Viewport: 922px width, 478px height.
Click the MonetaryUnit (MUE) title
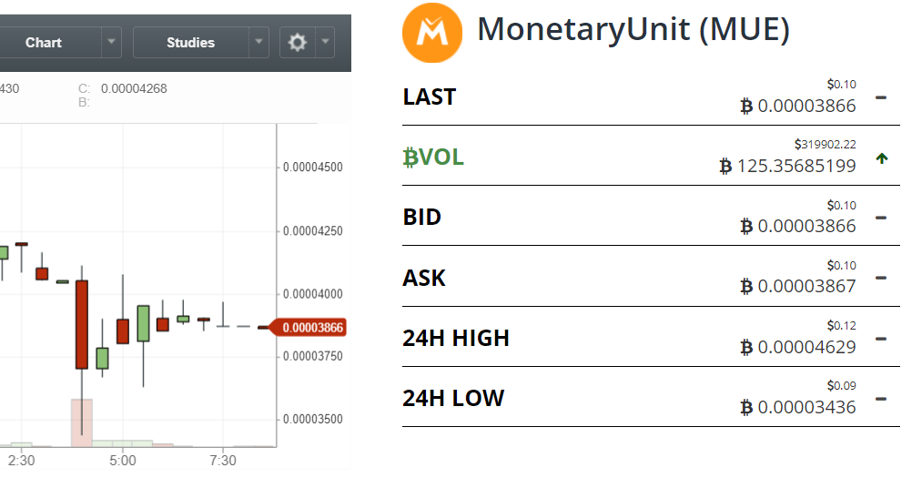(633, 30)
